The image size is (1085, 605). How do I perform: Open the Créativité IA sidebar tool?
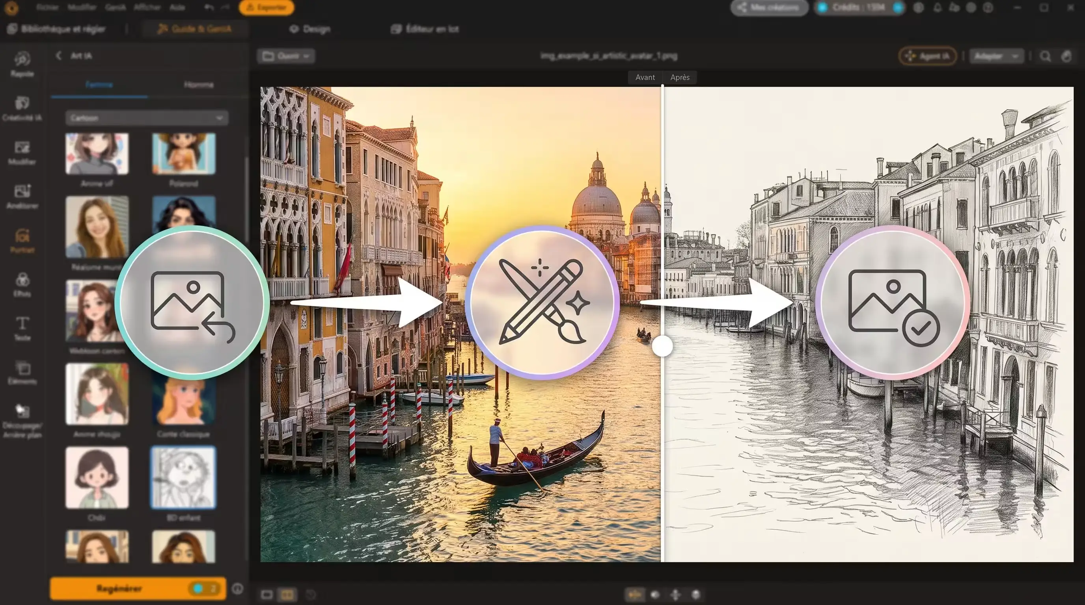(x=22, y=108)
